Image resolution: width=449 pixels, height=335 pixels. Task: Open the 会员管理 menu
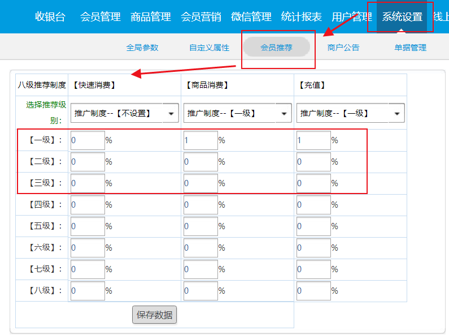click(100, 17)
